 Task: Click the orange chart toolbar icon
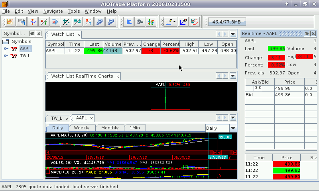[x=10, y=22]
